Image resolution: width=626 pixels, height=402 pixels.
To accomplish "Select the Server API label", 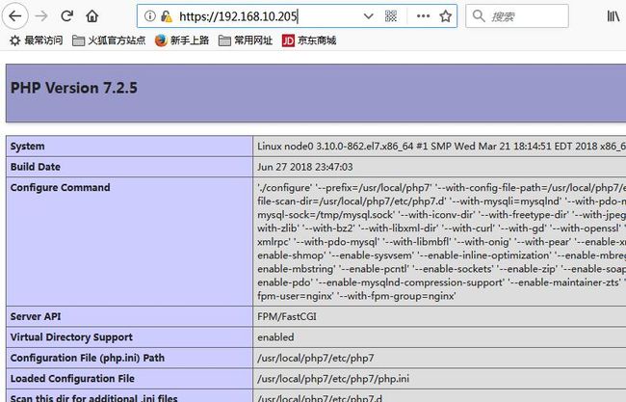I will pyautogui.click(x=36, y=316).
